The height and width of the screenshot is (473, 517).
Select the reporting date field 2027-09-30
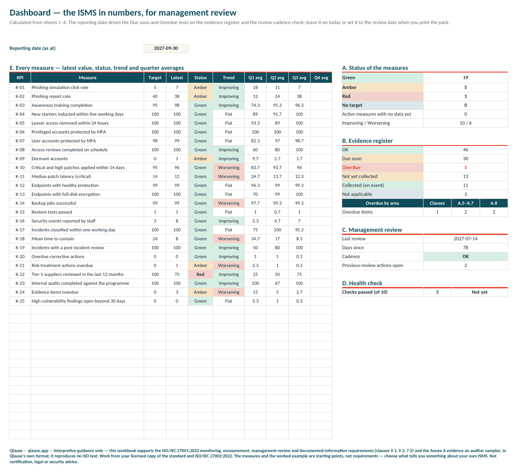(x=166, y=48)
